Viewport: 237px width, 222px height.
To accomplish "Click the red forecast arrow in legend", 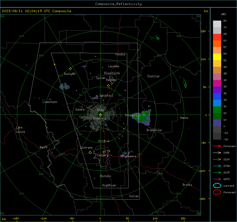I will click(217, 146).
